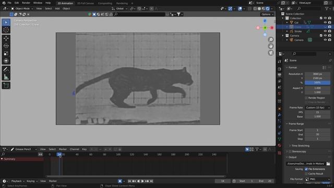This screenshot has width=334, height=188.
Task: Browse output folder icon
Action: pyautogui.click(x=328, y=163)
